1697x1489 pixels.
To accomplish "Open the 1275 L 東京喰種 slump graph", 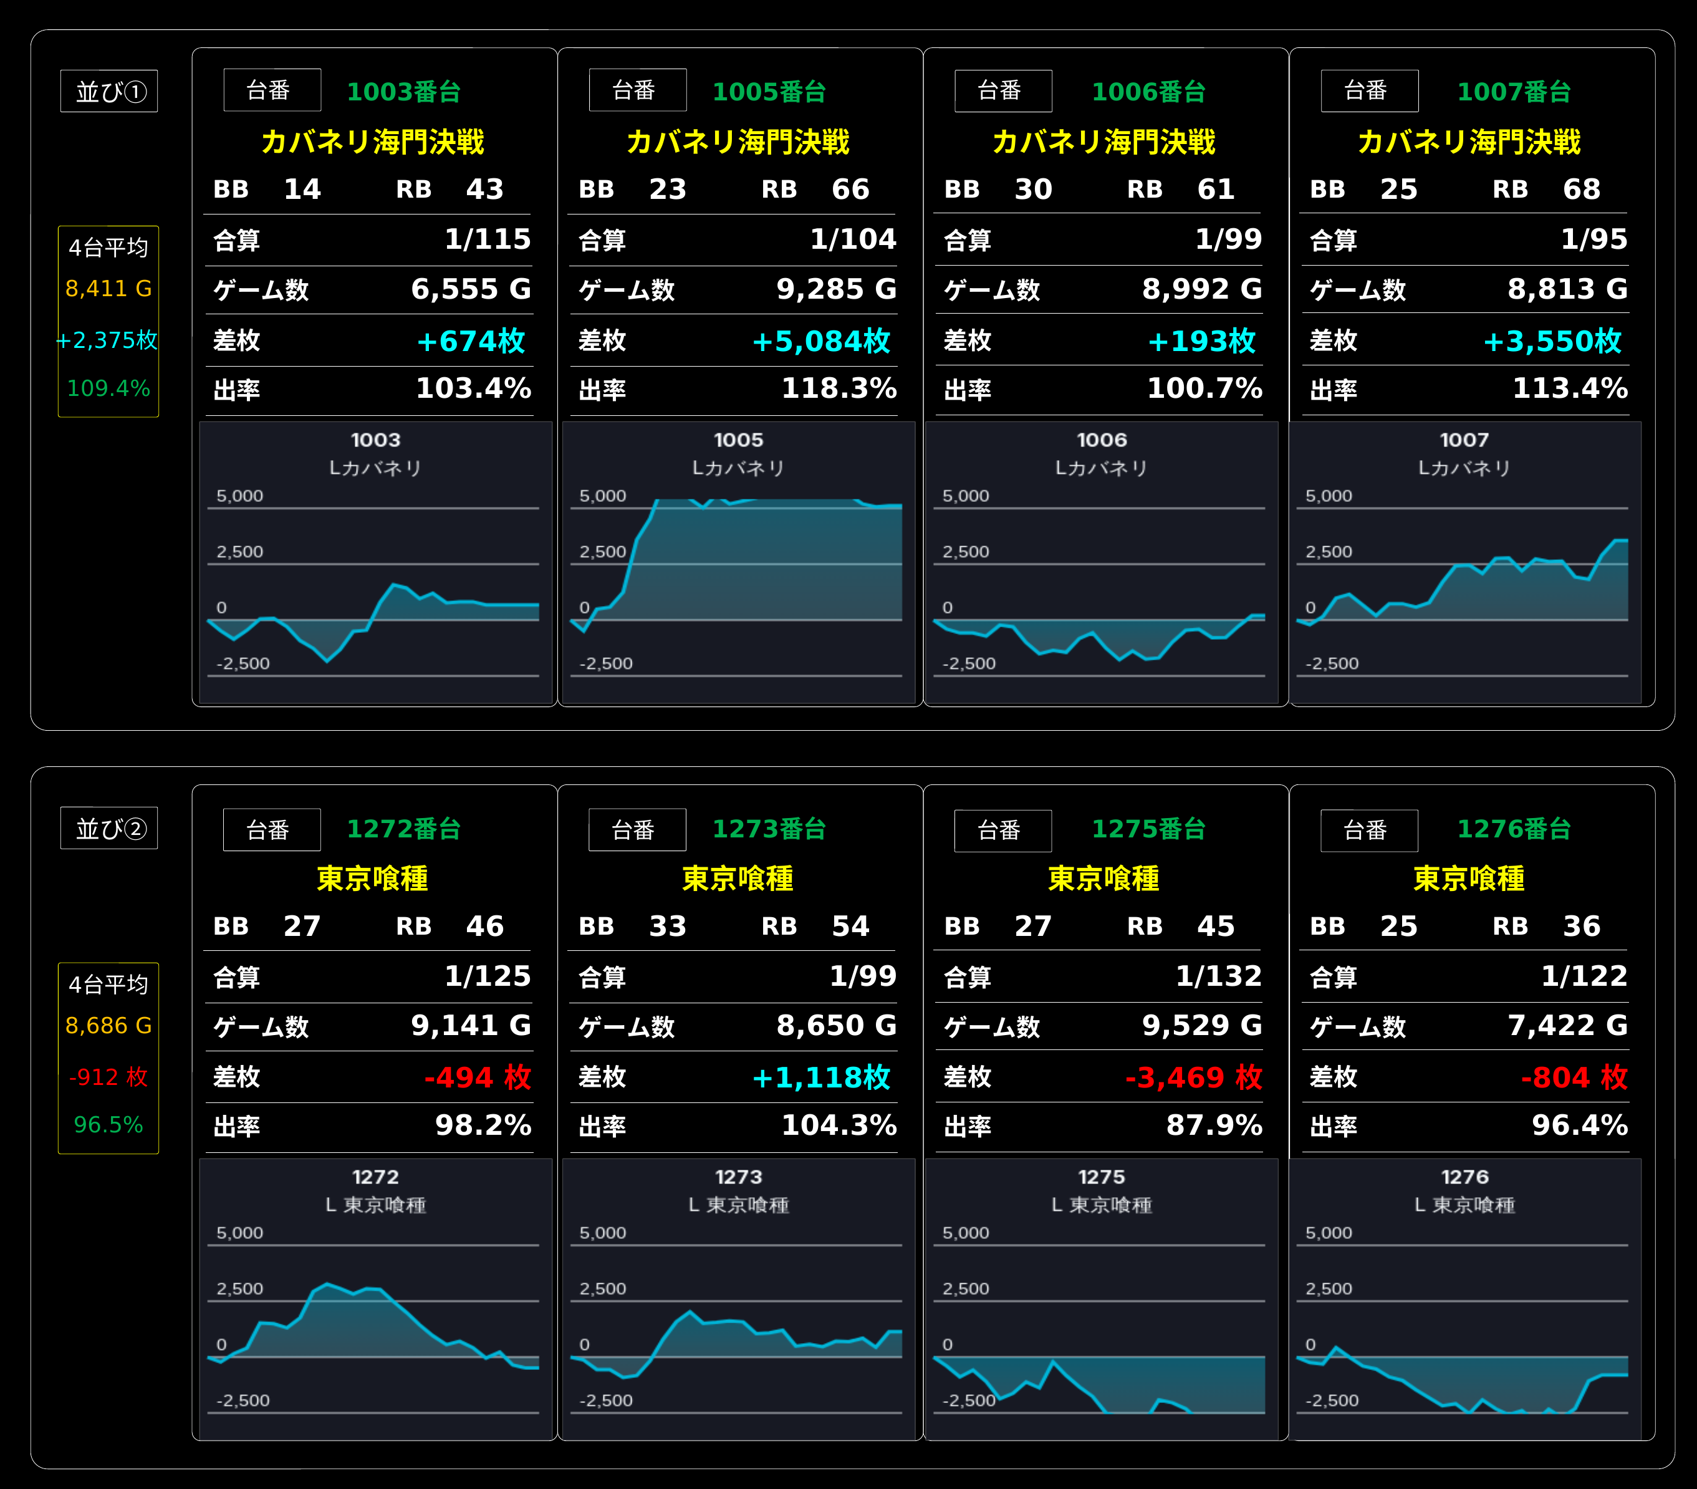I will 1101,1299.
